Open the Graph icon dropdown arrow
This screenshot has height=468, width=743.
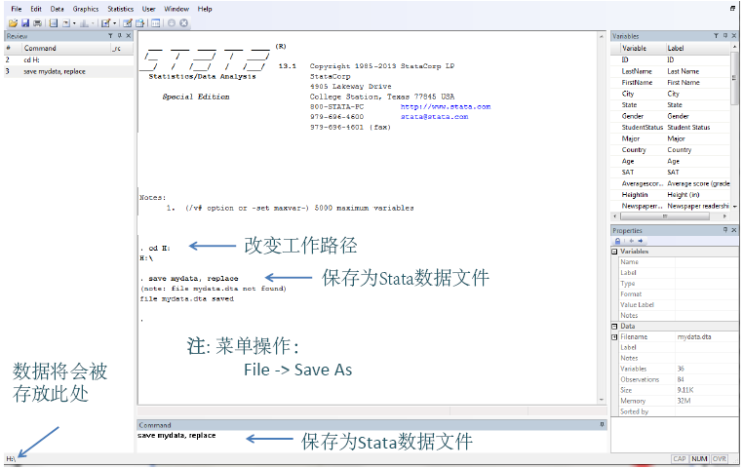(x=93, y=22)
